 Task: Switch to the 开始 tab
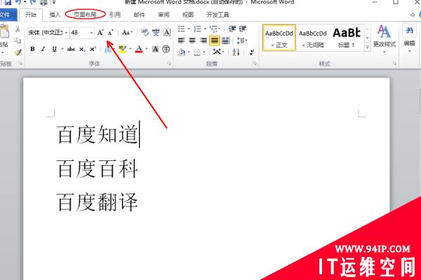(31, 15)
